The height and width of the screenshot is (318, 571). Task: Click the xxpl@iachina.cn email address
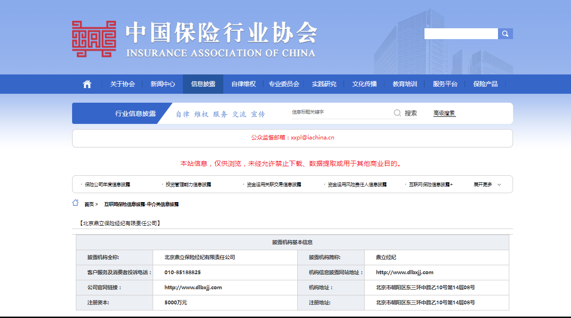coord(312,138)
